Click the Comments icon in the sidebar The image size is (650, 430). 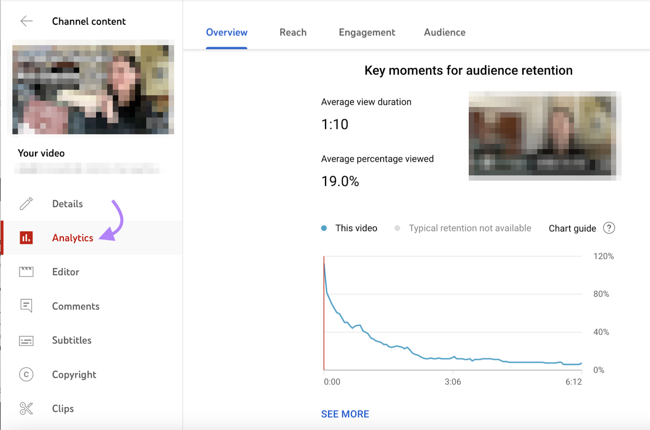[26, 306]
